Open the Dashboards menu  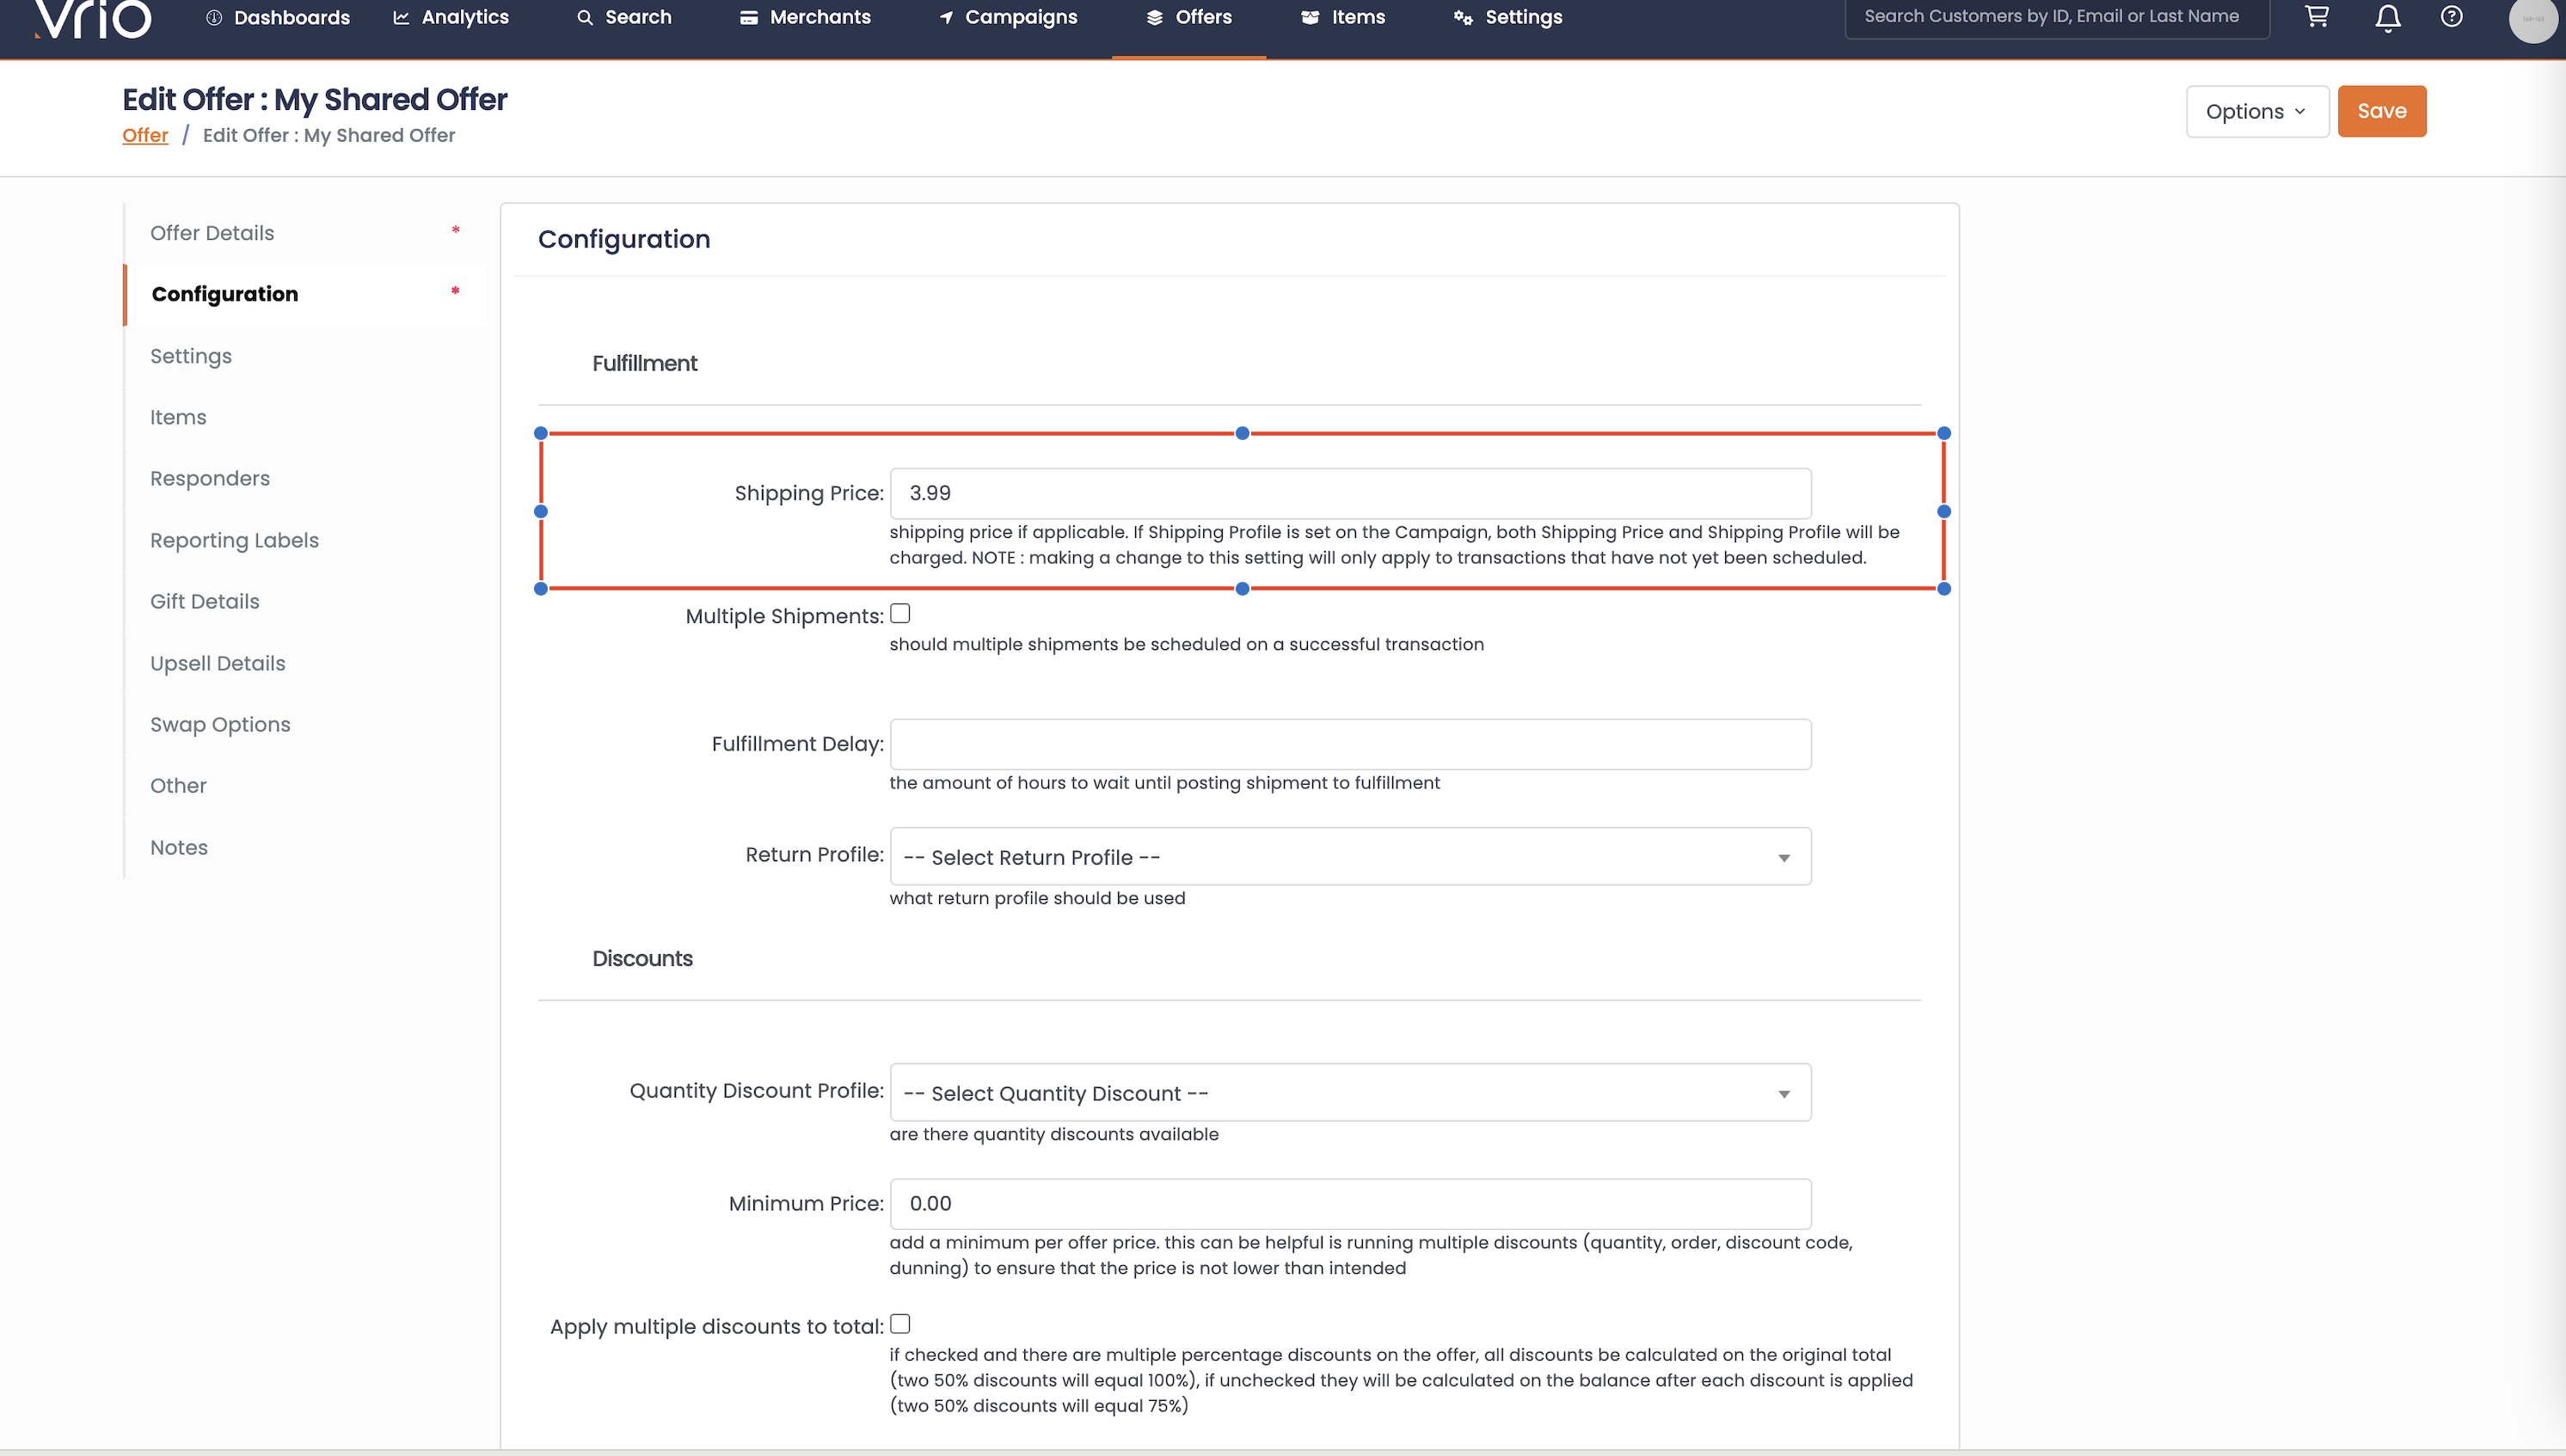(x=278, y=17)
